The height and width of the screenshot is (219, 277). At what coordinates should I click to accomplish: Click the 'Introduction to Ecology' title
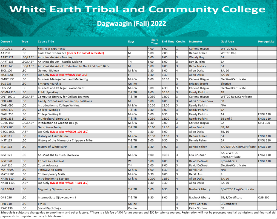tap(53, 178)
